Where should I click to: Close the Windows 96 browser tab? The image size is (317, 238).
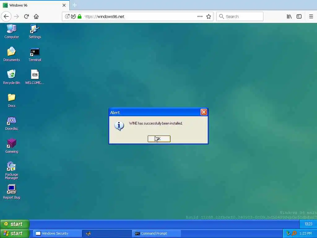(x=64, y=5)
